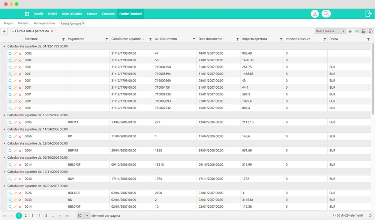Filter the Pagamento column

(107, 39)
